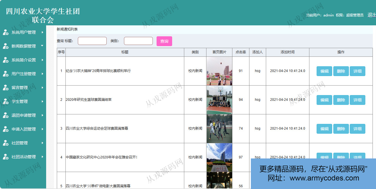The image size is (376, 189).
Task: Select the 用户注册管理 sidebar icon
Action: pyautogui.click(x=5, y=74)
